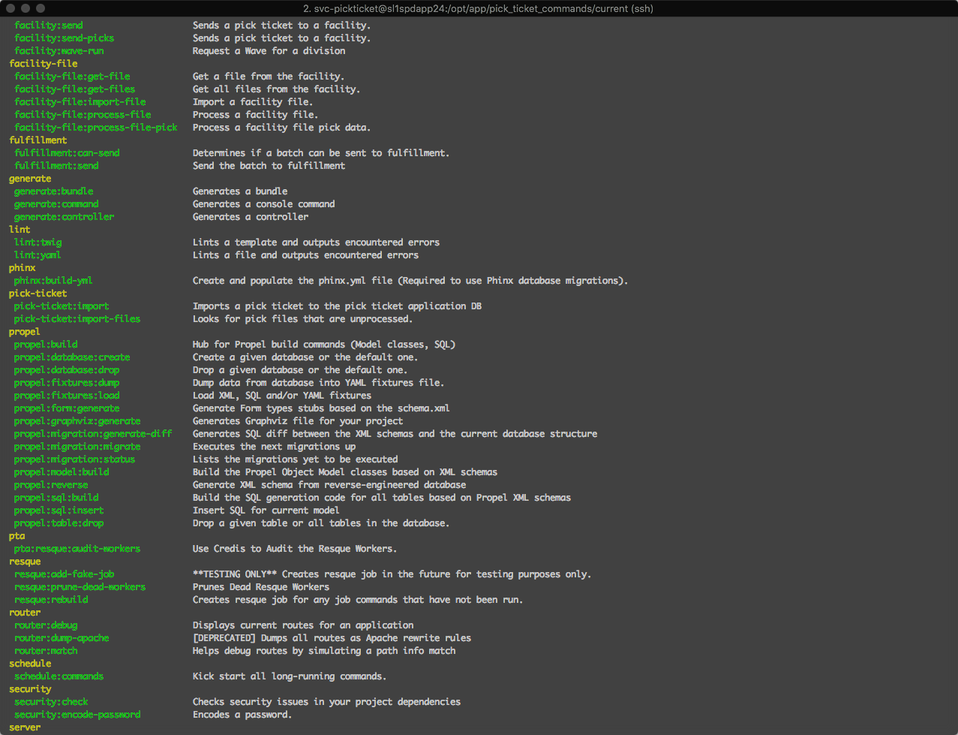The height and width of the screenshot is (735, 958).
Task: Click the facility-file:get-files command text
Action: [x=75, y=89]
